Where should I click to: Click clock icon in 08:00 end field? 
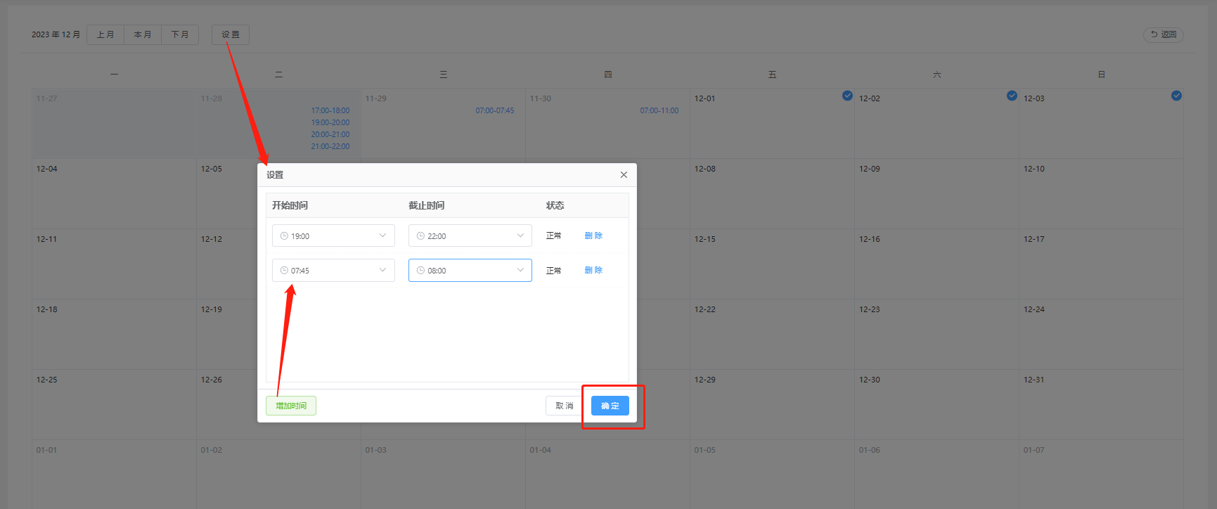(420, 271)
